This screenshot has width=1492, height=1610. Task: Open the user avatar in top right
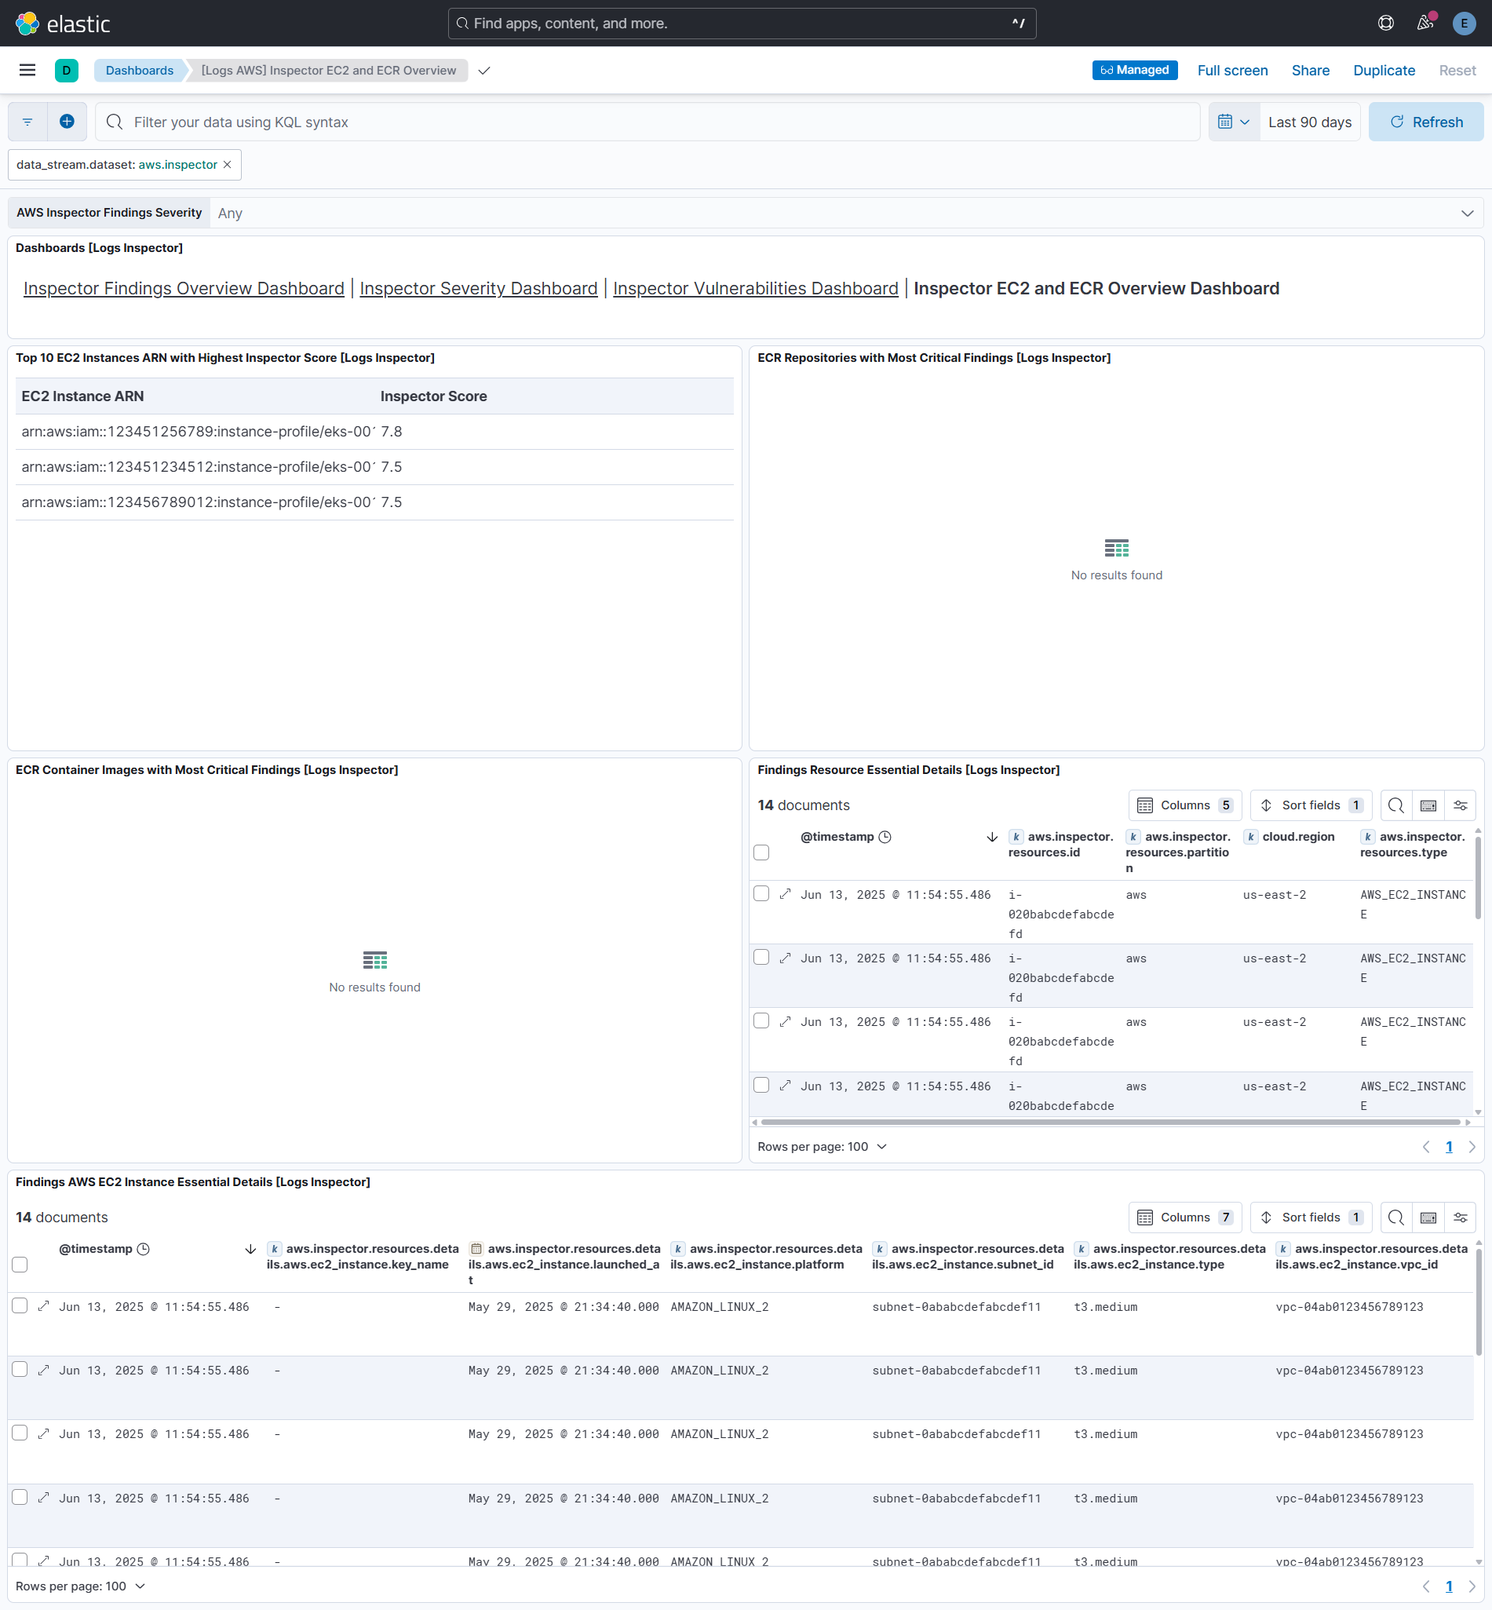[x=1464, y=23]
